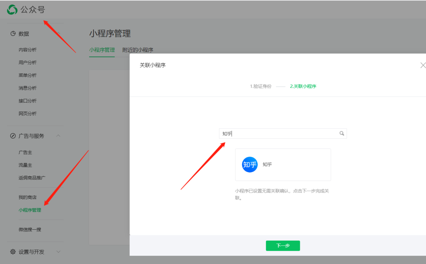
Task: Expand the 设置与开发 section chevron
Action: (x=58, y=252)
